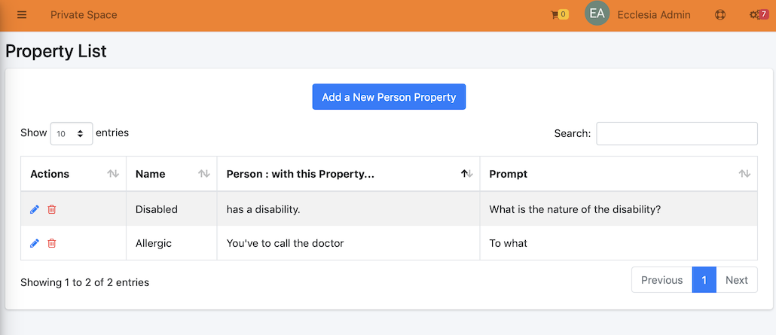Go to the Previous page
776x335 pixels.
(x=661, y=280)
